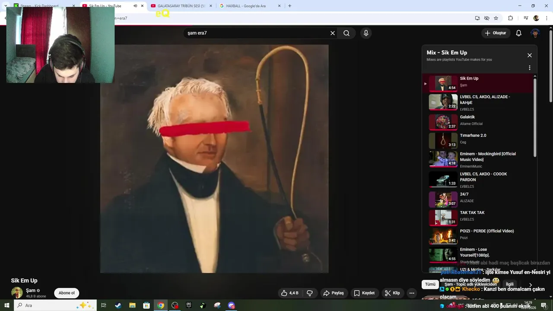Open the Şam channel name link

31,291
